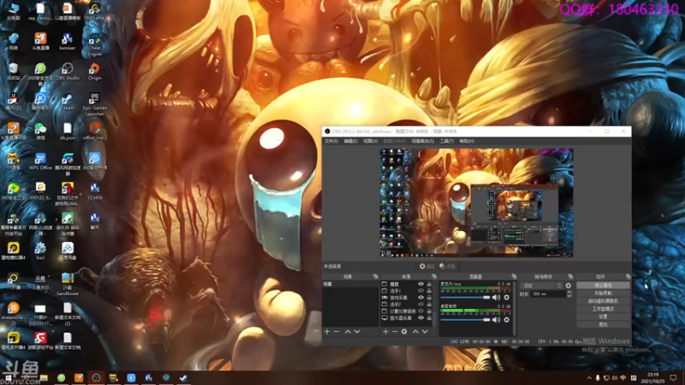The height and width of the screenshot is (385, 685).
Task: Open the Windows Start menu
Action: pos(8,377)
